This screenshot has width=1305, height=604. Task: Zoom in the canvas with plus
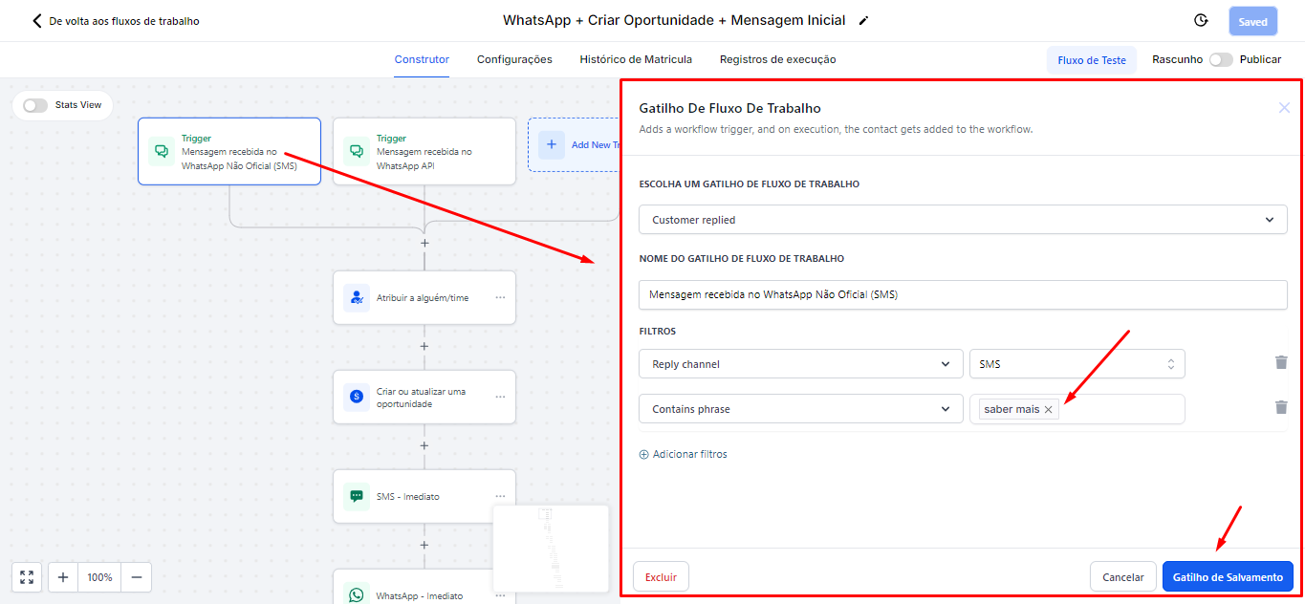63,577
